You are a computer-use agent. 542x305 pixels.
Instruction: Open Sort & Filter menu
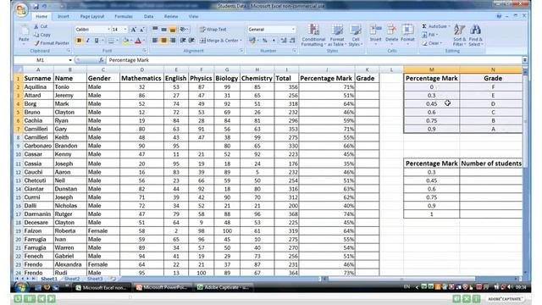click(x=459, y=35)
